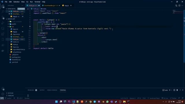This screenshot has height=104, width=185.
Task: Open reportWebVitals.js in the file tree
Action: [19, 49]
